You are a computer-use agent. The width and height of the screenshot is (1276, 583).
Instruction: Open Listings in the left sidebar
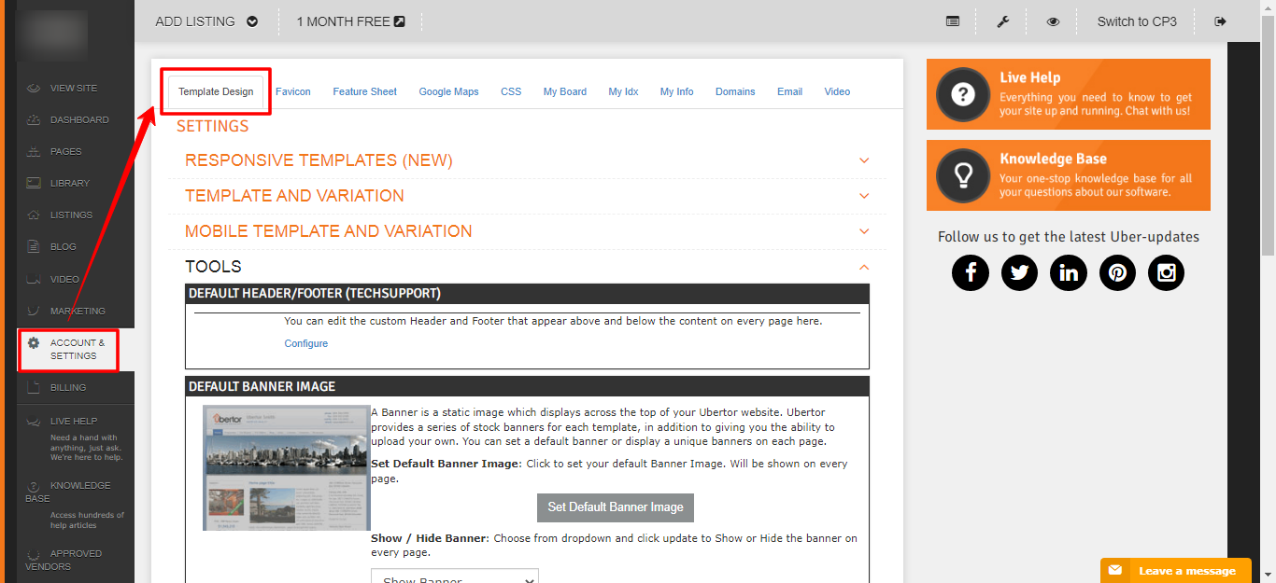point(71,215)
